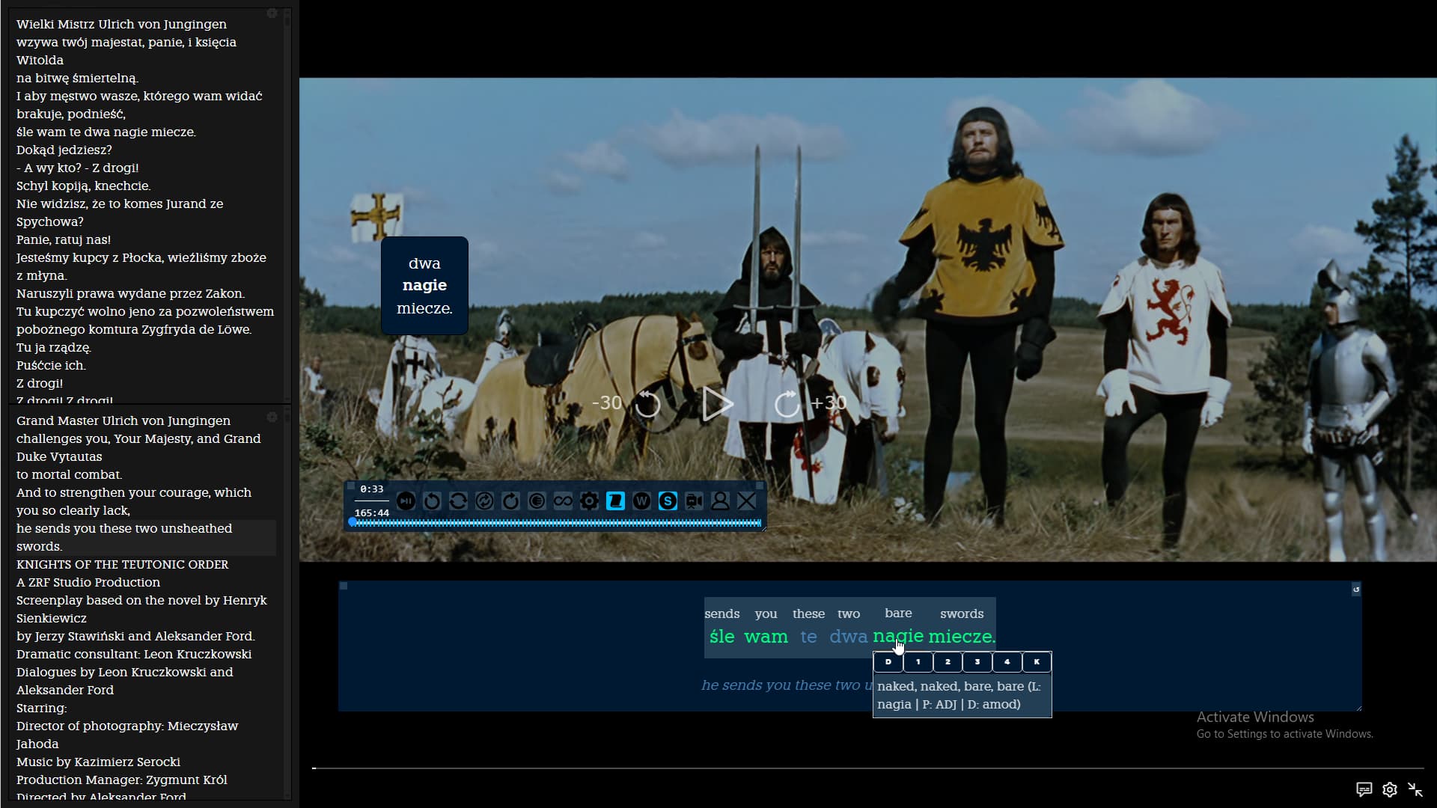Open Polish transcript panel gear options
This screenshot has width=1437, height=808.
tap(272, 13)
